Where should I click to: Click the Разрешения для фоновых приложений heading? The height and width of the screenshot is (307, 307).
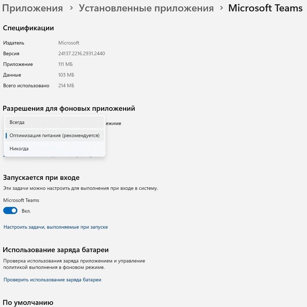(69, 108)
